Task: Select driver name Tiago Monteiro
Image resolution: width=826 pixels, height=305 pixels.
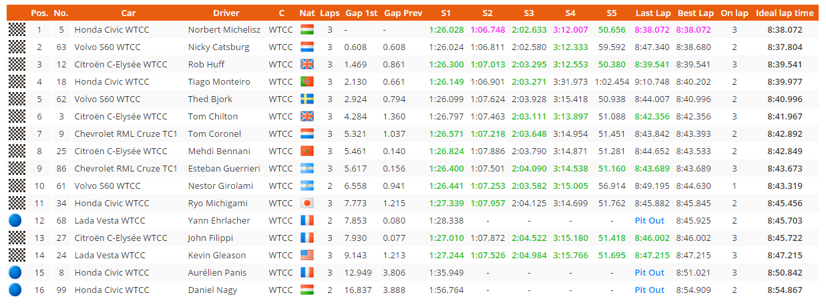Action: point(219,82)
